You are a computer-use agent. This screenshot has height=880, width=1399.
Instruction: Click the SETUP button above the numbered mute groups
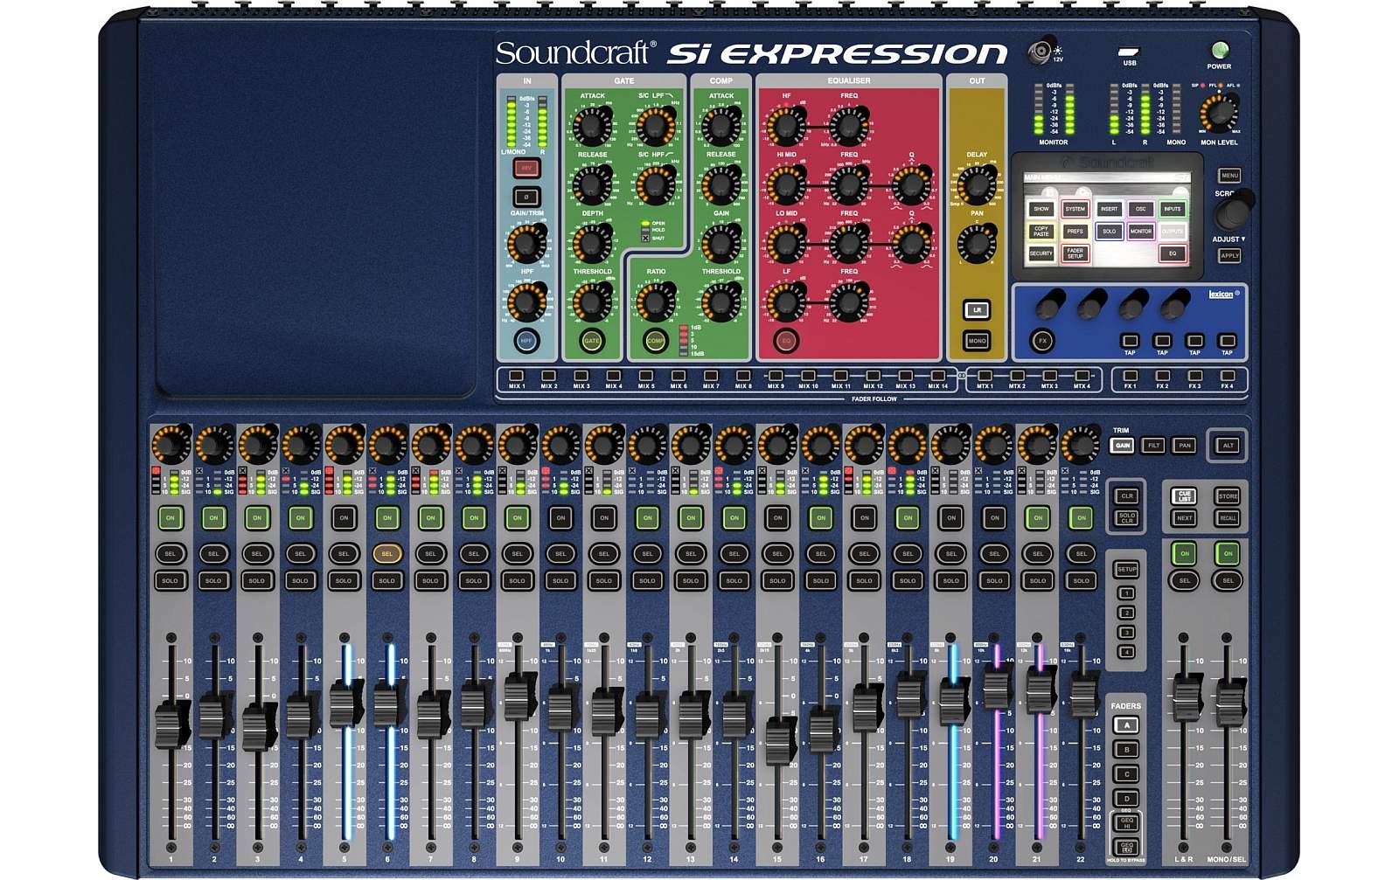(x=1127, y=569)
